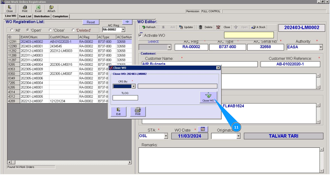
Task: Click Exit in Close WO dialog
Action: tap(118, 112)
